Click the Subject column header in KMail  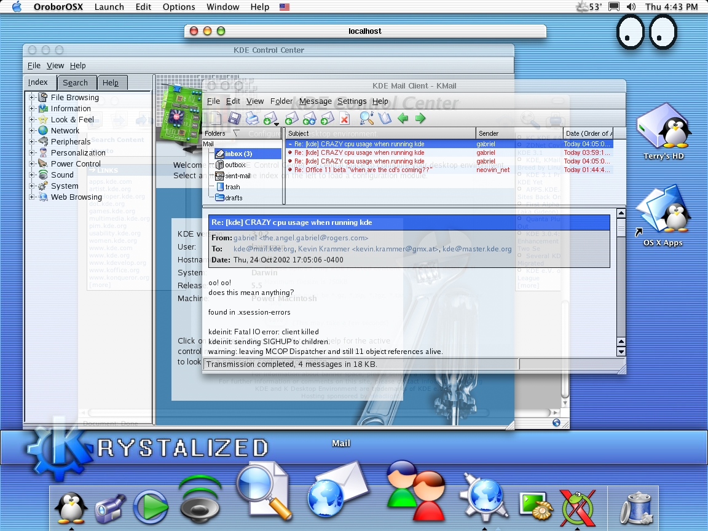pos(380,133)
